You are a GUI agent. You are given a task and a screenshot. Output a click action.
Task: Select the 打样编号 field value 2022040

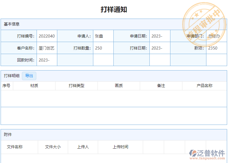click(47, 36)
